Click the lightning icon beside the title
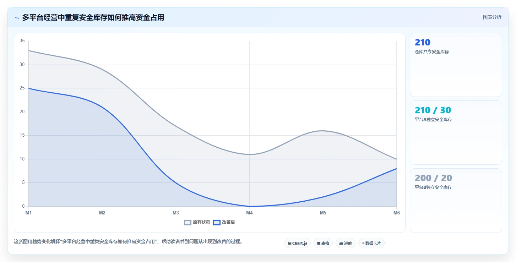The width and height of the screenshot is (516, 262). 17,18
